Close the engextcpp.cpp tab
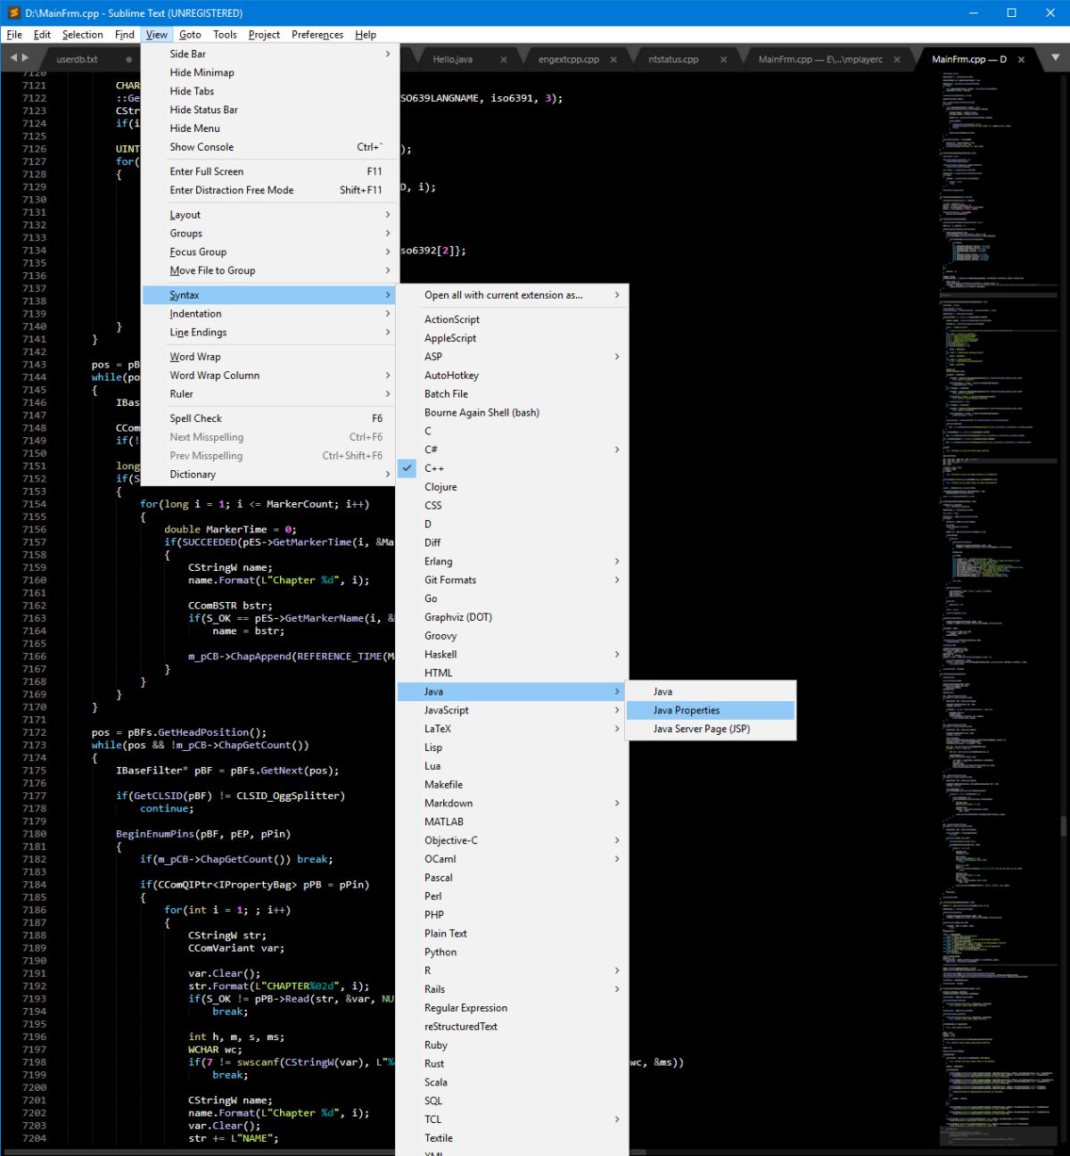 coord(613,60)
